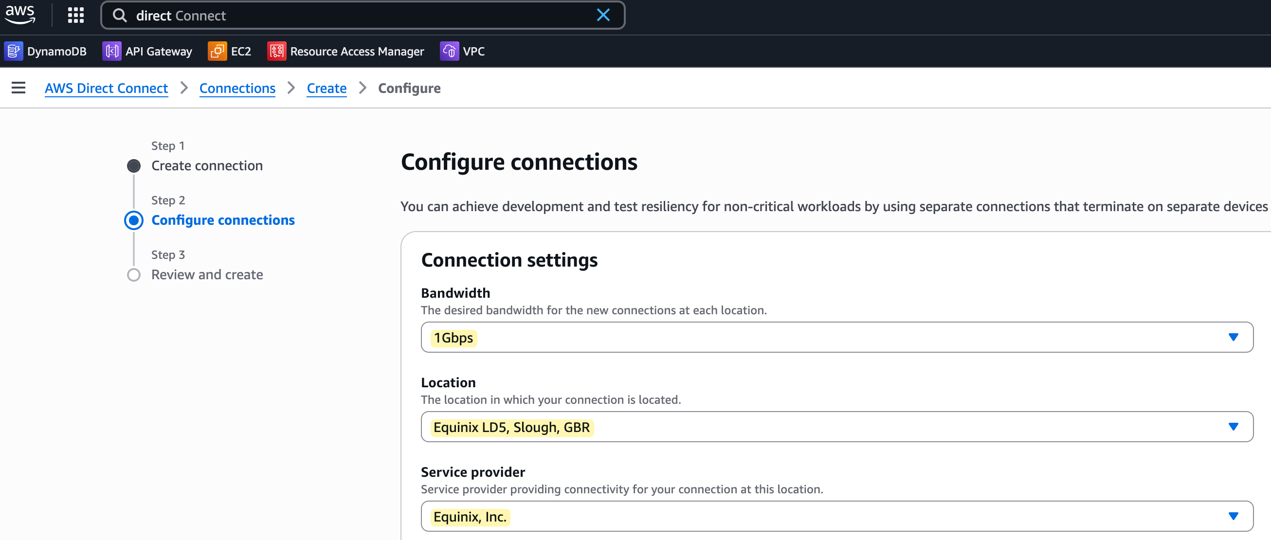Click the breadcrumb chevron after Create
The width and height of the screenshot is (1271, 540).
pos(363,88)
